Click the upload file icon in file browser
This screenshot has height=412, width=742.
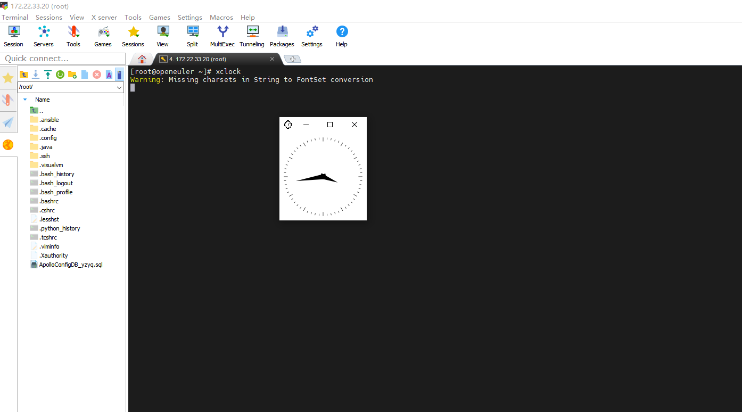pos(48,75)
